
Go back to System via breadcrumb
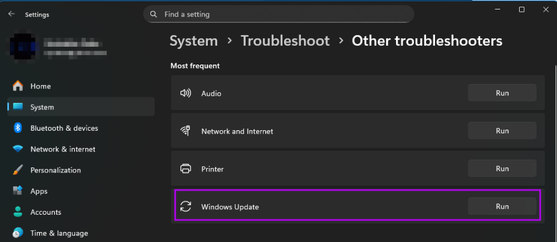point(194,41)
